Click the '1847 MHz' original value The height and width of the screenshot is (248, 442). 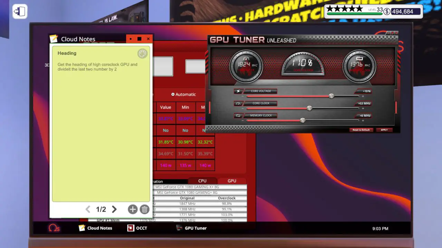(x=187, y=204)
